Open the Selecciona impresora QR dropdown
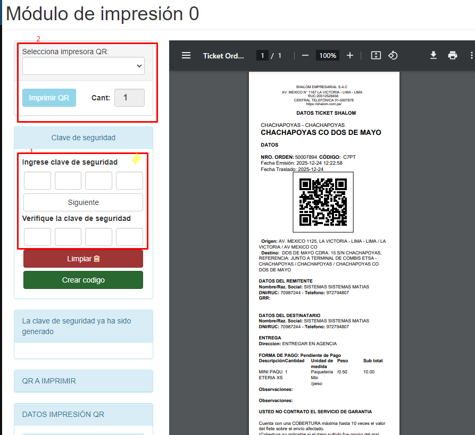 [x=83, y=66]
